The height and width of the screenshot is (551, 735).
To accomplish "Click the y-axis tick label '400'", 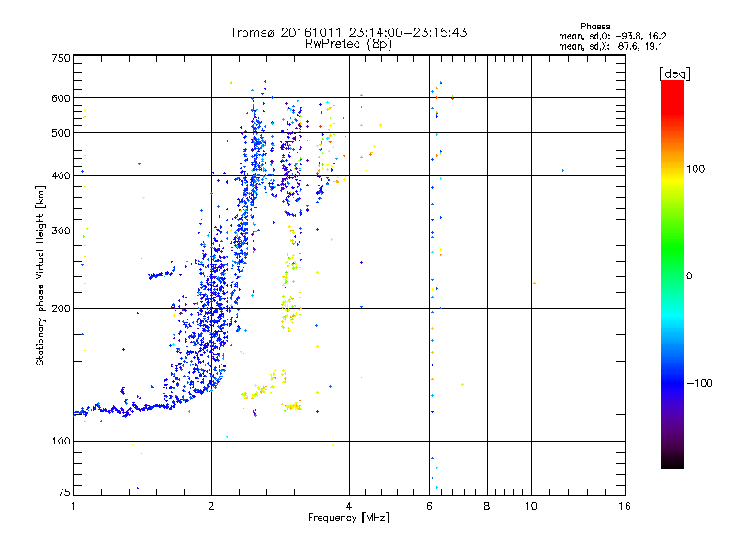I will pyautogui.click(x=61, y=175).
